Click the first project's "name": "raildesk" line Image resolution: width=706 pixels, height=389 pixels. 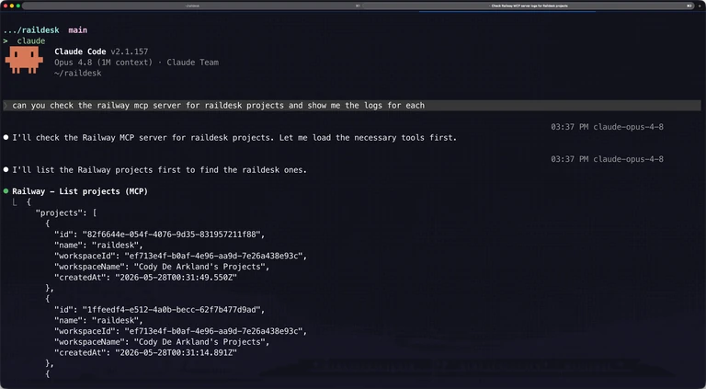tap(98, 246)
